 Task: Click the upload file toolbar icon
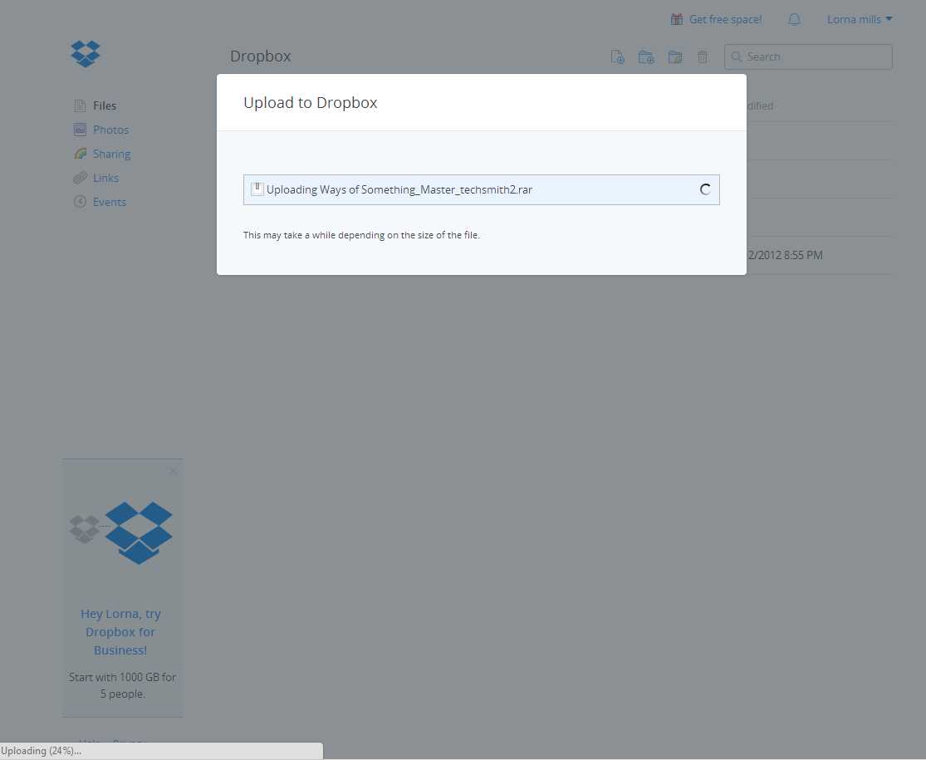(617, 56)
